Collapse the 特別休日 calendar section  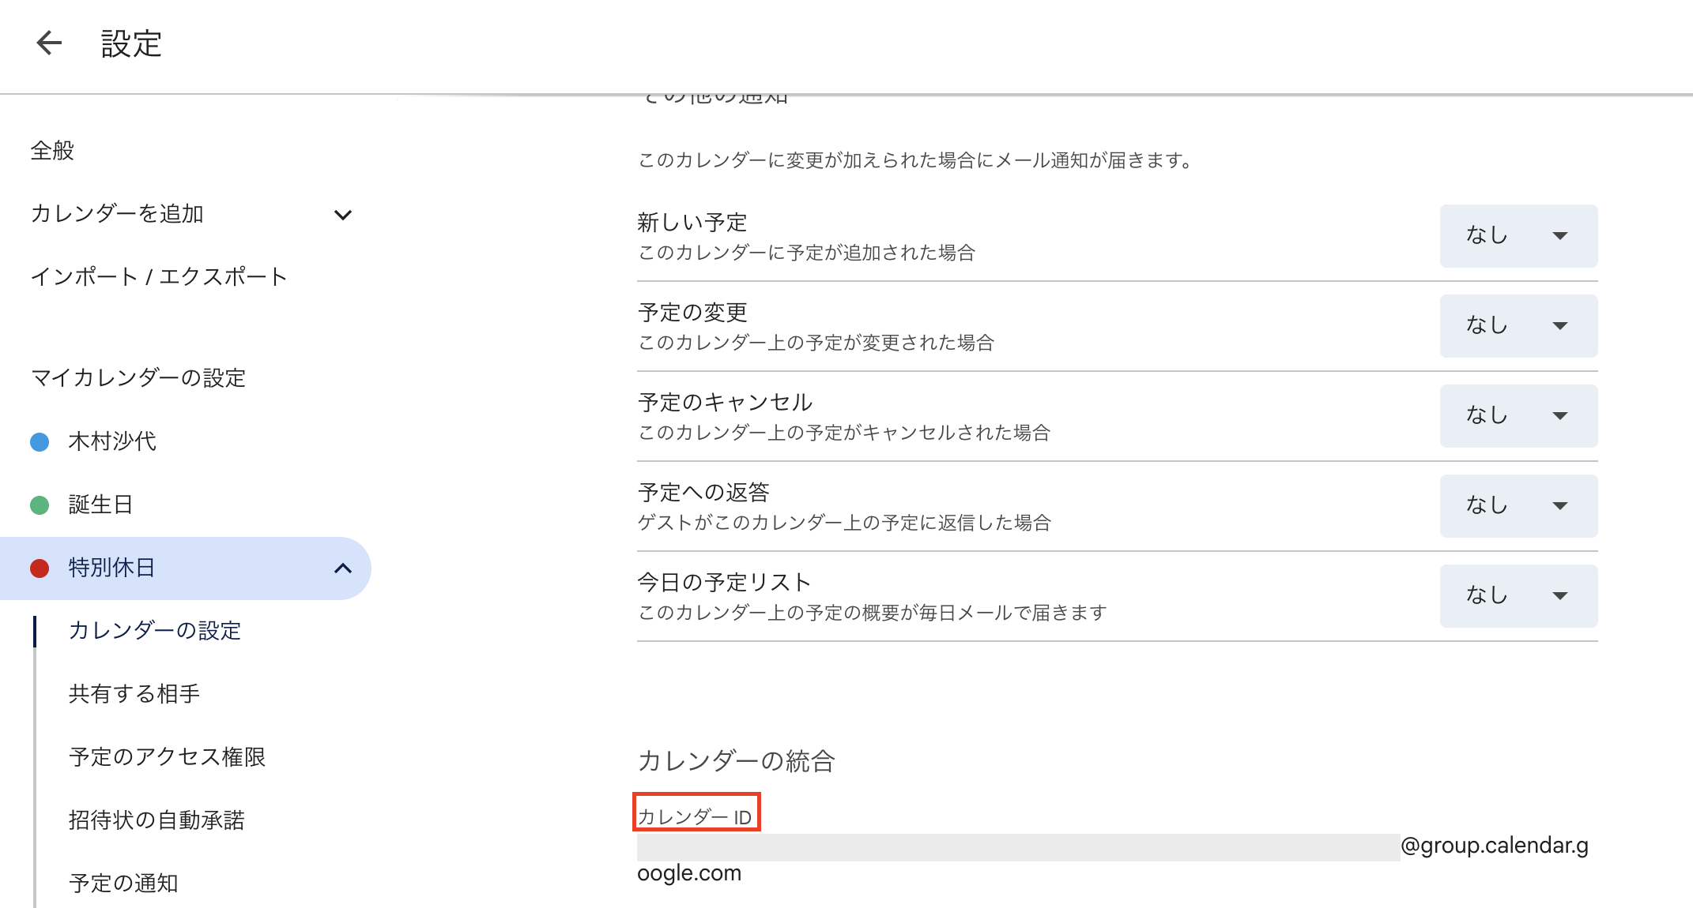(x=342, y=568)
